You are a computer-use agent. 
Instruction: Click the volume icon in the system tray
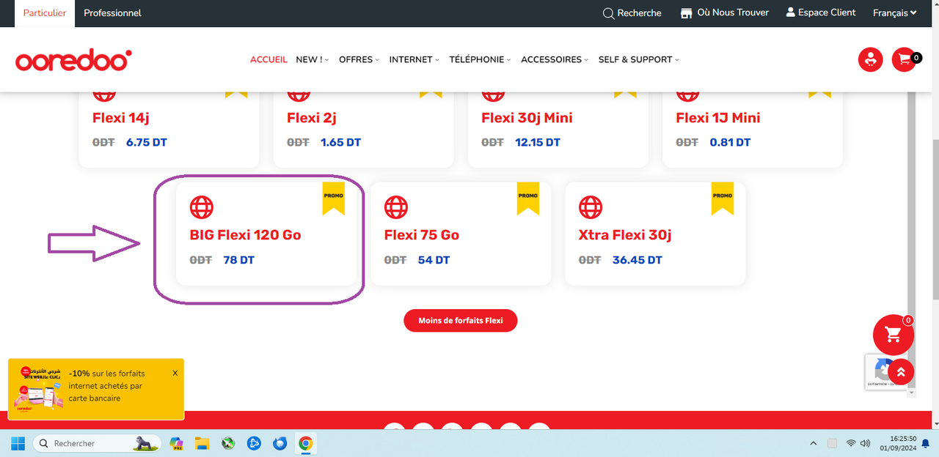(x=866, y=443)
